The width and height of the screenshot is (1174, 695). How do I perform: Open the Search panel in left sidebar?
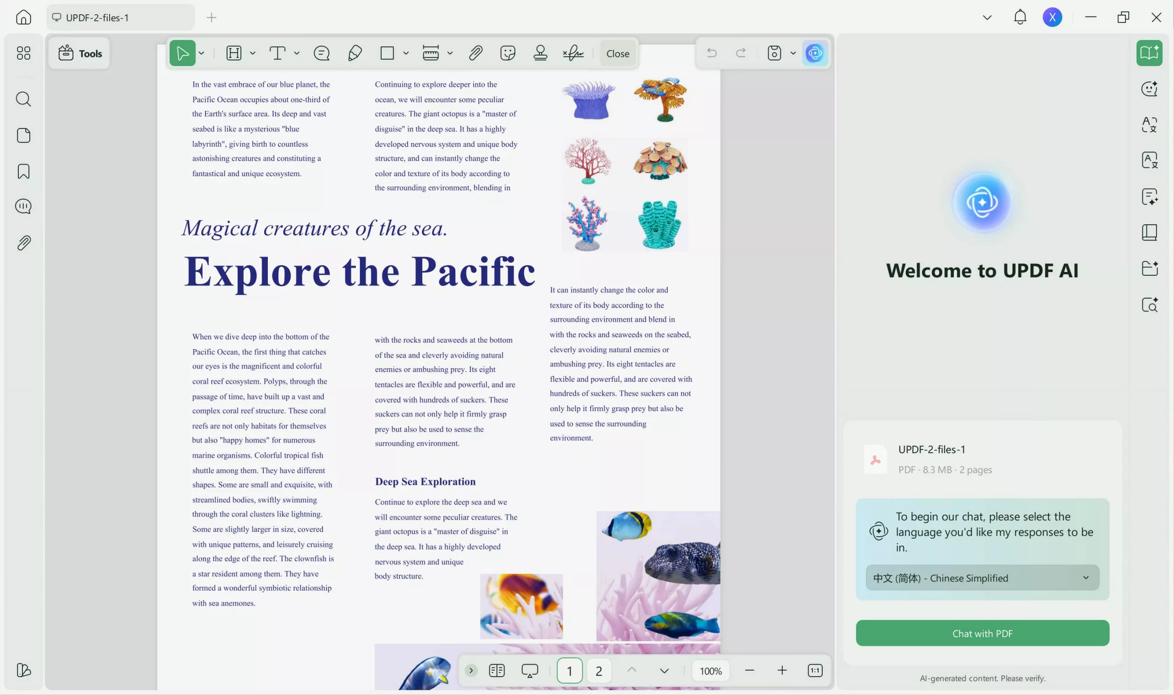[23, 99]
